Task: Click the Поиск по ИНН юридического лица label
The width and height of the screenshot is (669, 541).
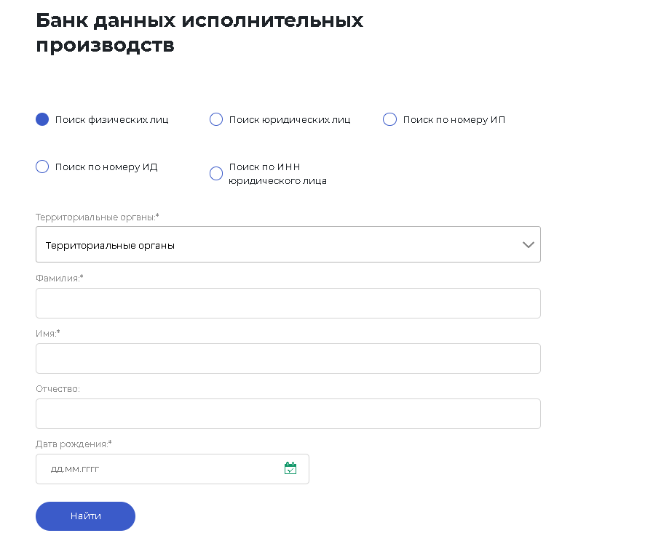Action: click(278, 174)
